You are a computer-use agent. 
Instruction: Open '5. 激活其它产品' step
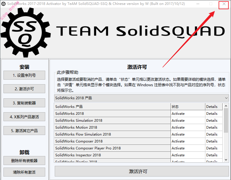[x=24, y=131]
